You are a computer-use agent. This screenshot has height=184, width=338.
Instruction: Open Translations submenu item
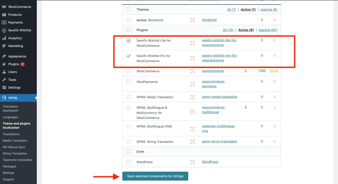click(x=11, y=134)
